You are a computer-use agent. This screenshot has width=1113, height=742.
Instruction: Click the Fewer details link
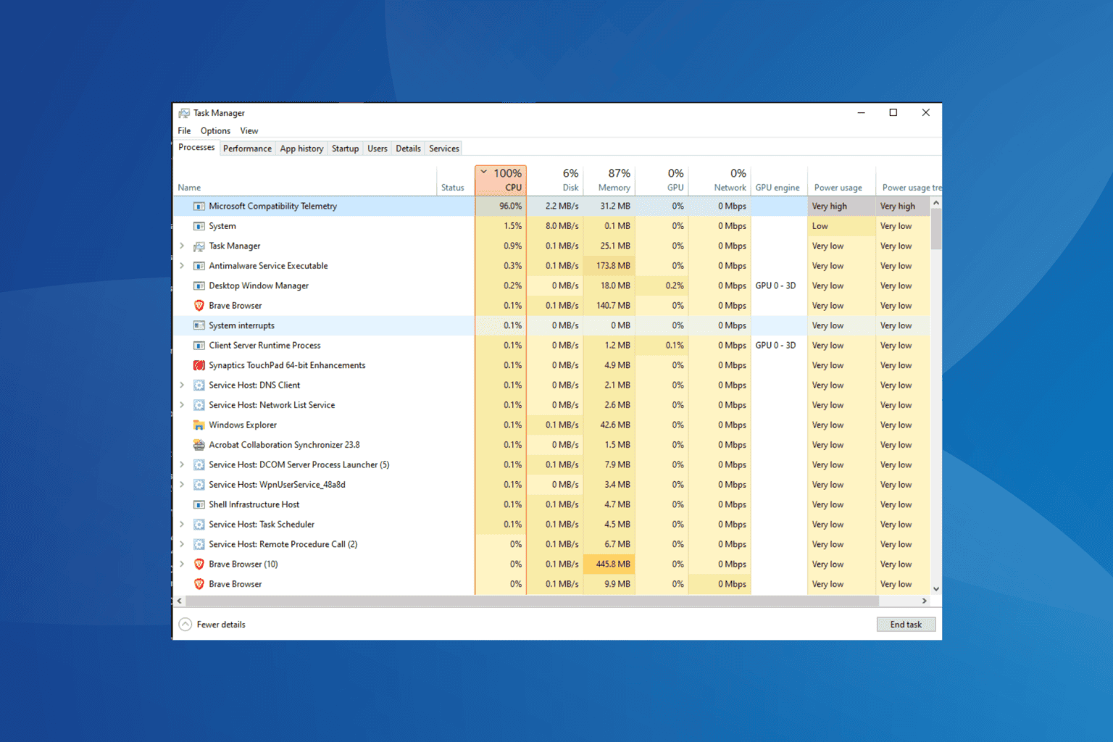click(221, 625)
